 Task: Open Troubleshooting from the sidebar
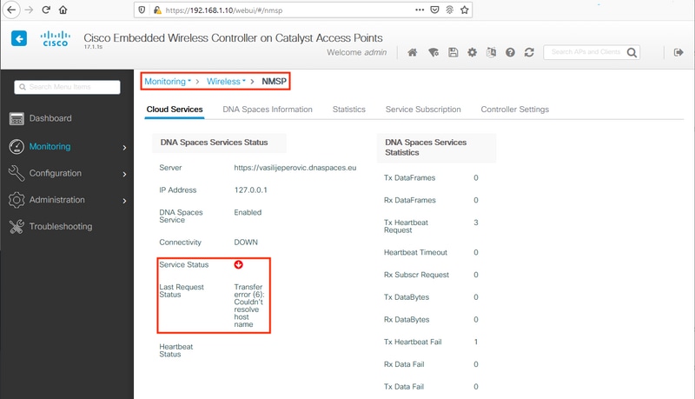point(61,227)
